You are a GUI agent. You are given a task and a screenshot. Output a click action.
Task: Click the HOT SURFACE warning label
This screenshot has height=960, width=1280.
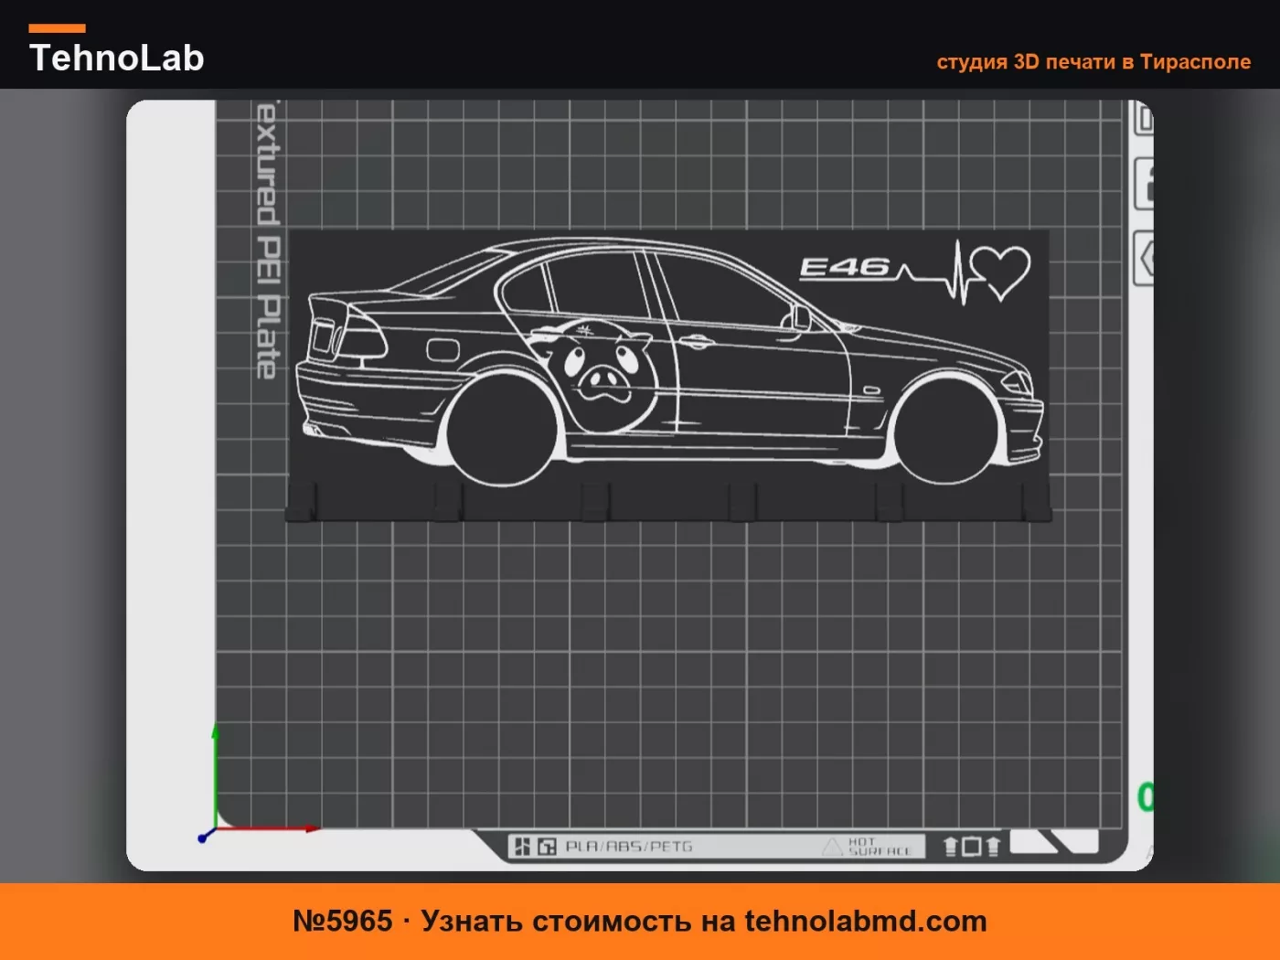[x=869, y=847]
